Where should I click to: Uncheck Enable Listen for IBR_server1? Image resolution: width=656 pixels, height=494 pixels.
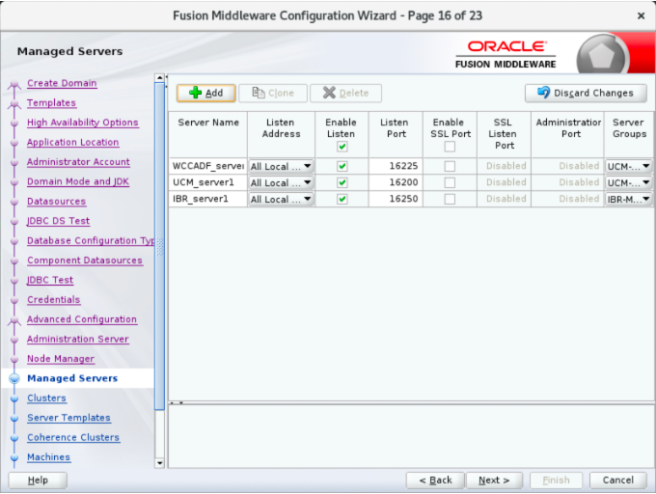click(342, 199)
